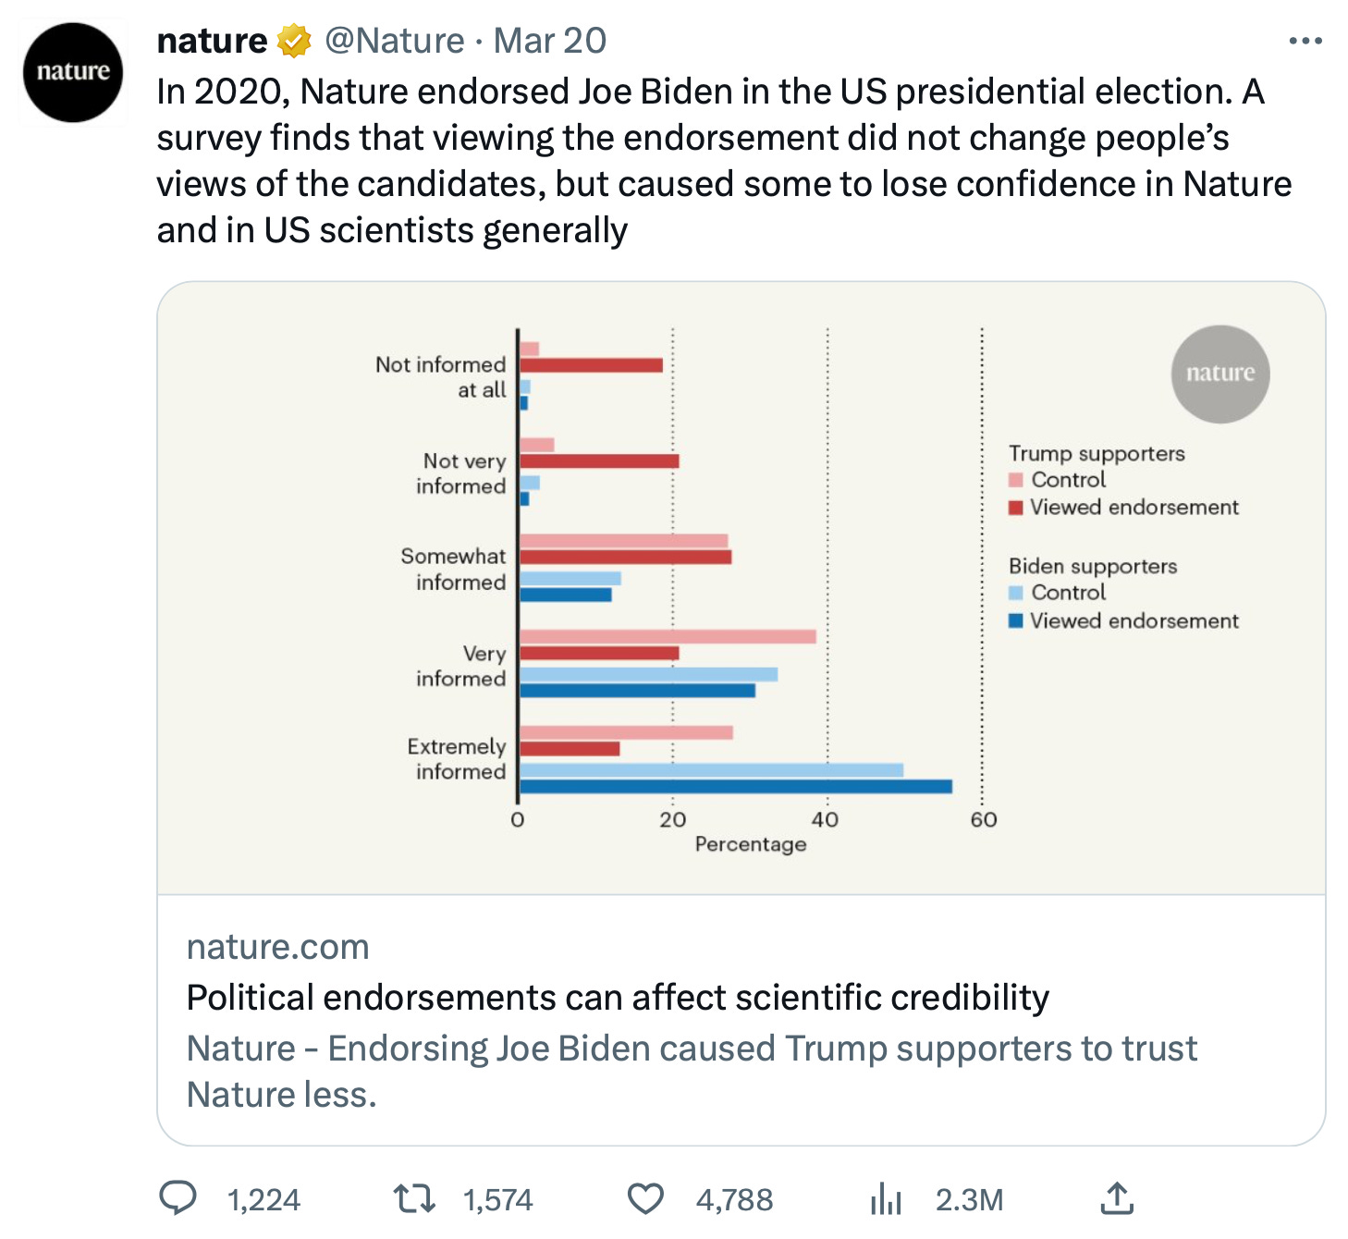Open the nature display name link
The image size is (1348, 1239).
(x=212, y=41)
